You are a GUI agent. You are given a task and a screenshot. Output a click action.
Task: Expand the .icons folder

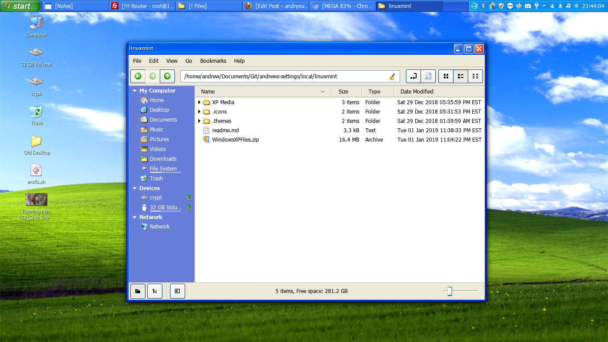199,112
